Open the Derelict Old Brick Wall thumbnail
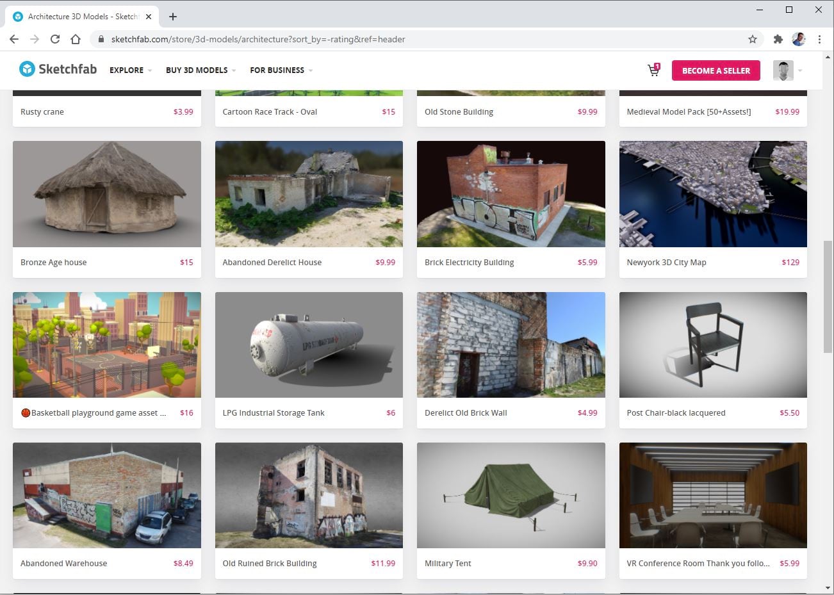Viewport: 834px width, 595px height. (511, 345)
